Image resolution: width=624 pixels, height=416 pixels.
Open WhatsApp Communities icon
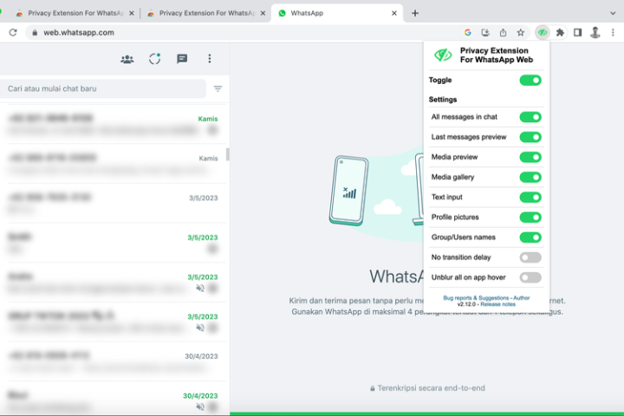(127, 59)
